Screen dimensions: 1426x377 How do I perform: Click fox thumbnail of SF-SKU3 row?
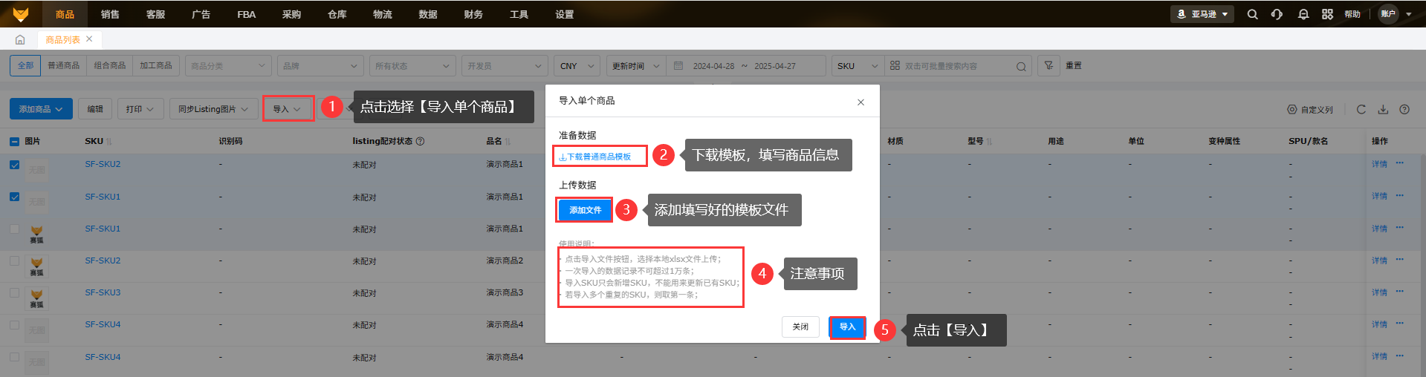(x=36, y=298)
